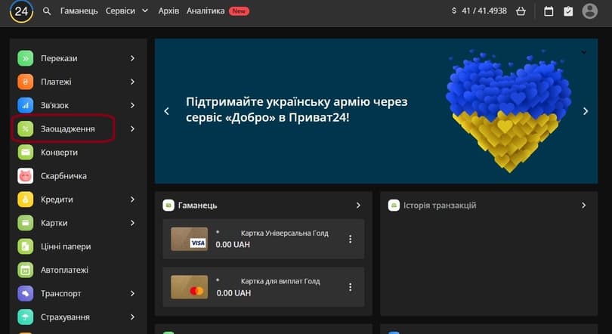Open the Гаманець top menu item
612x334 pixels.
(x=79, y=11)
